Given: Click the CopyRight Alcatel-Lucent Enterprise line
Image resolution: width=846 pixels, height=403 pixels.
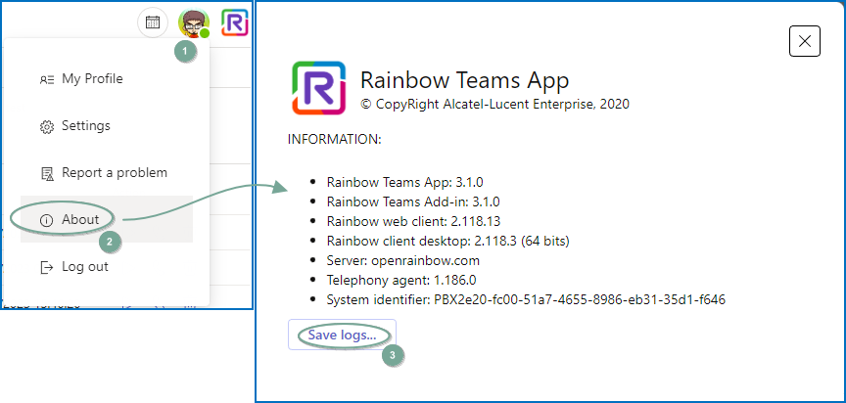Looking at the screenshot, I should pyautogui.click(x=494, y=104).
